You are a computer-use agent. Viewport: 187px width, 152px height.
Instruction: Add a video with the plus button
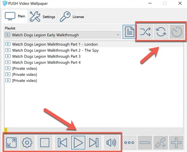[x=177, y=143]
